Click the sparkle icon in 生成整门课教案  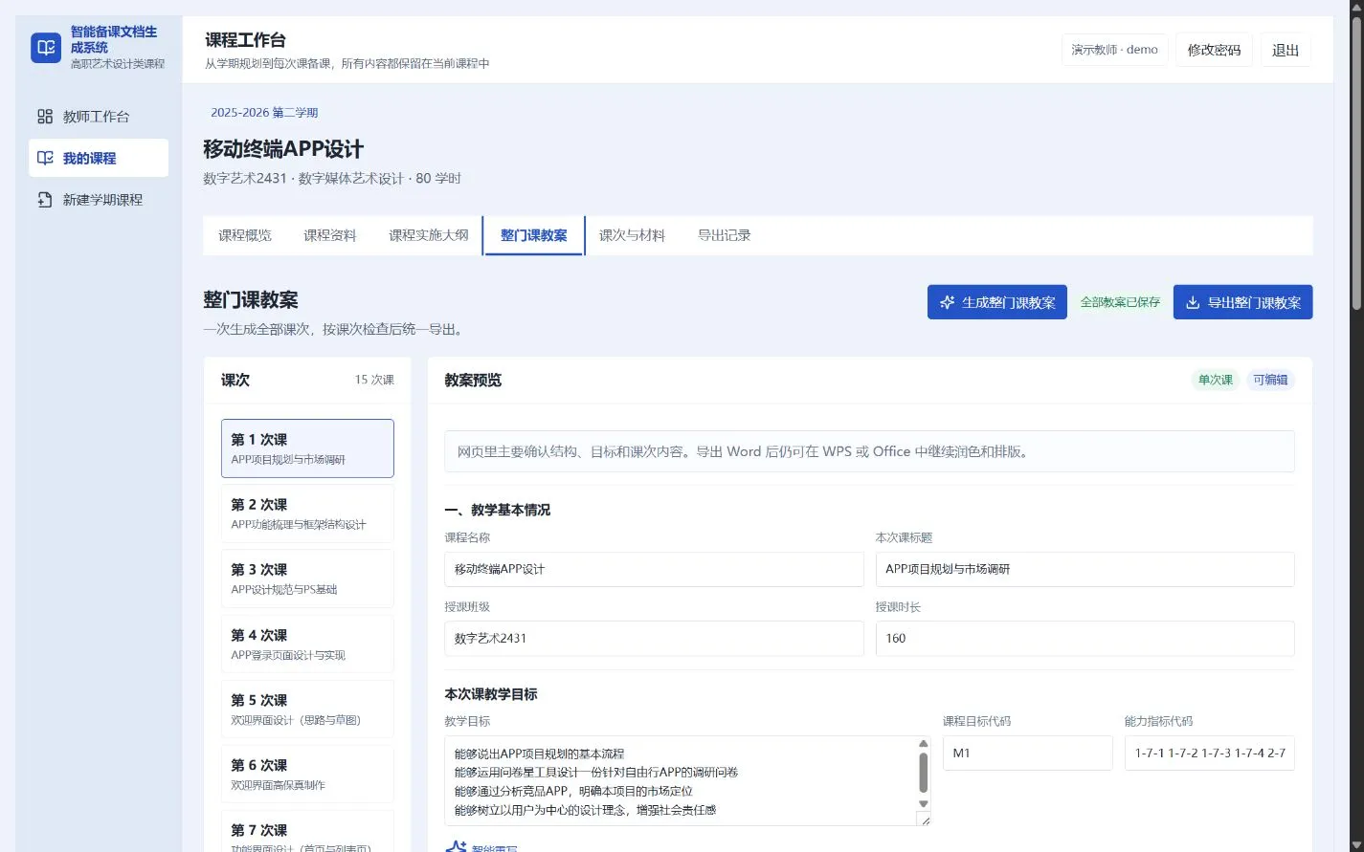(x=948, y=302)
